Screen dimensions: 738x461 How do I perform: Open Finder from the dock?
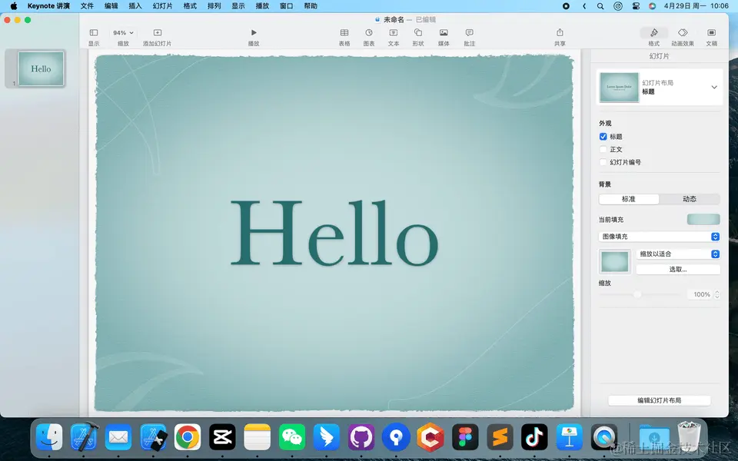[49, 437]
